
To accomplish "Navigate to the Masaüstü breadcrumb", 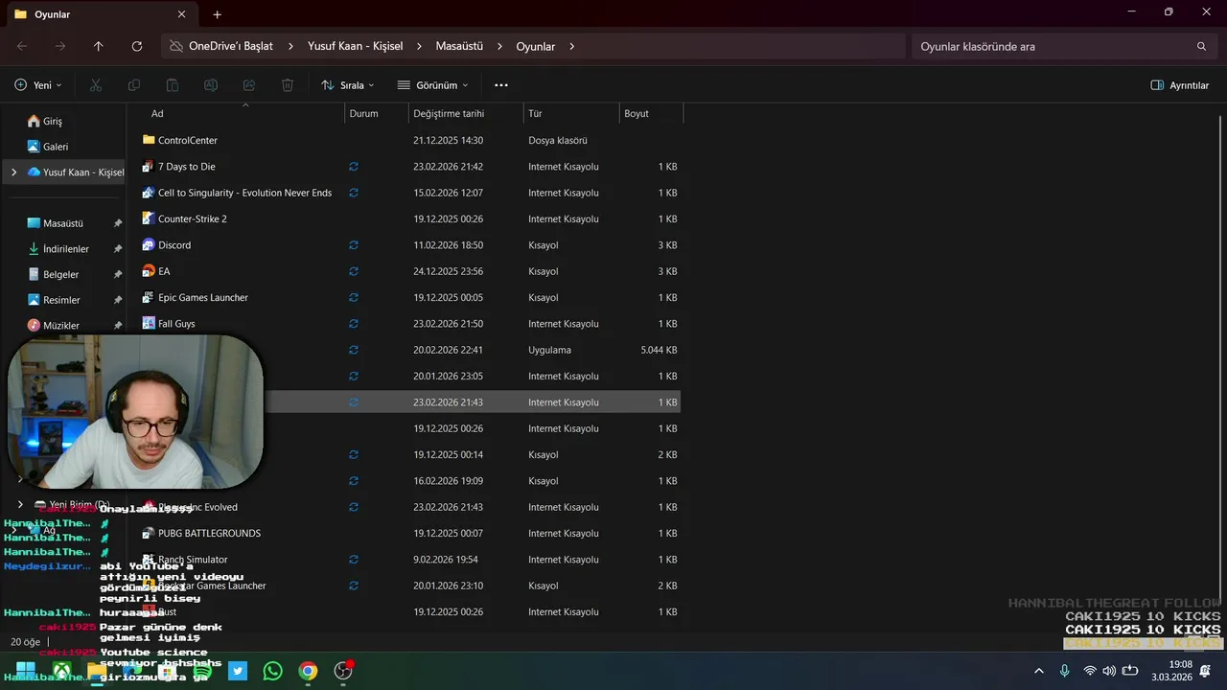I will coord(459,46).
